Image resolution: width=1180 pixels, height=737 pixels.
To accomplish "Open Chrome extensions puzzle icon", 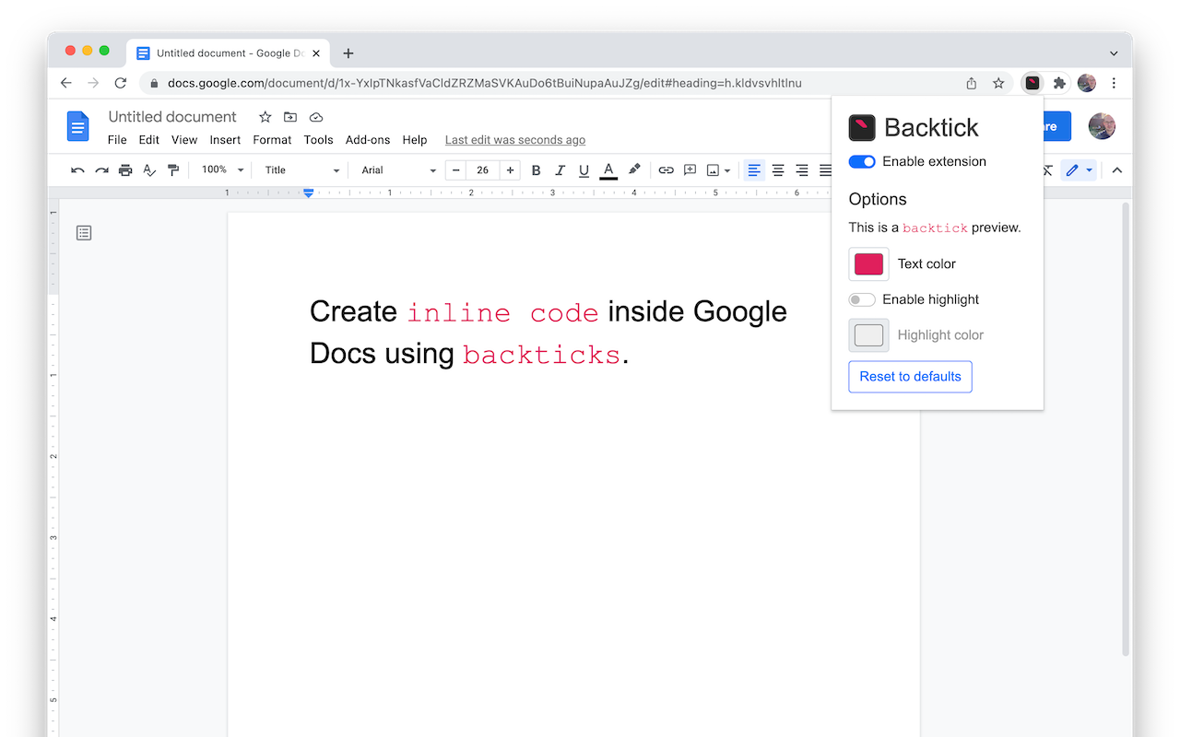I will pyautogui.click(x=1059, y=83).
